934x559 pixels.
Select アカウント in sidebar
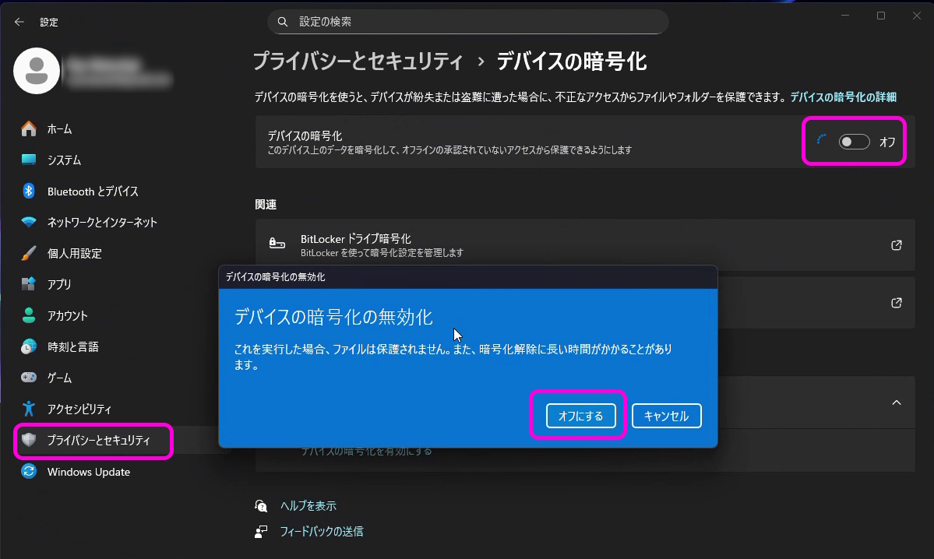67,315
